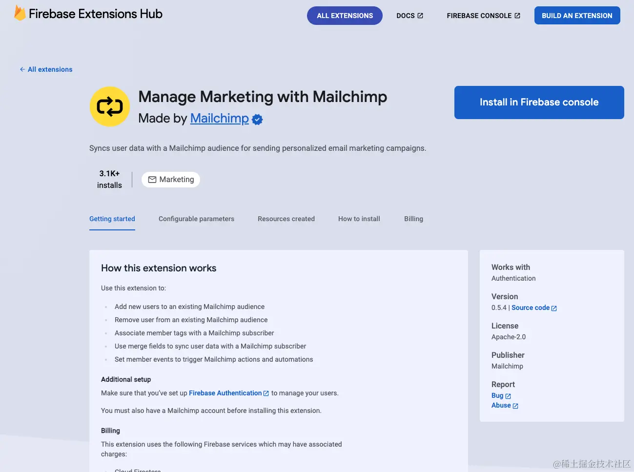Click Mailchimp under Publisher in sidebar
The image size is (634, 472).
tap(507, 366)
